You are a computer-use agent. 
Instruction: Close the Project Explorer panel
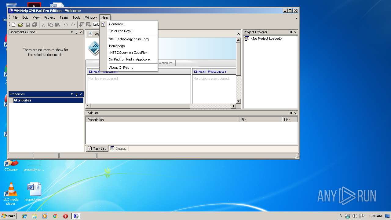pos(295,32)
